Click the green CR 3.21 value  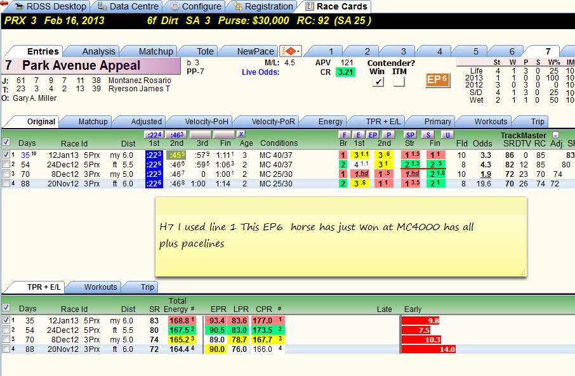click(x=345, y=72)
